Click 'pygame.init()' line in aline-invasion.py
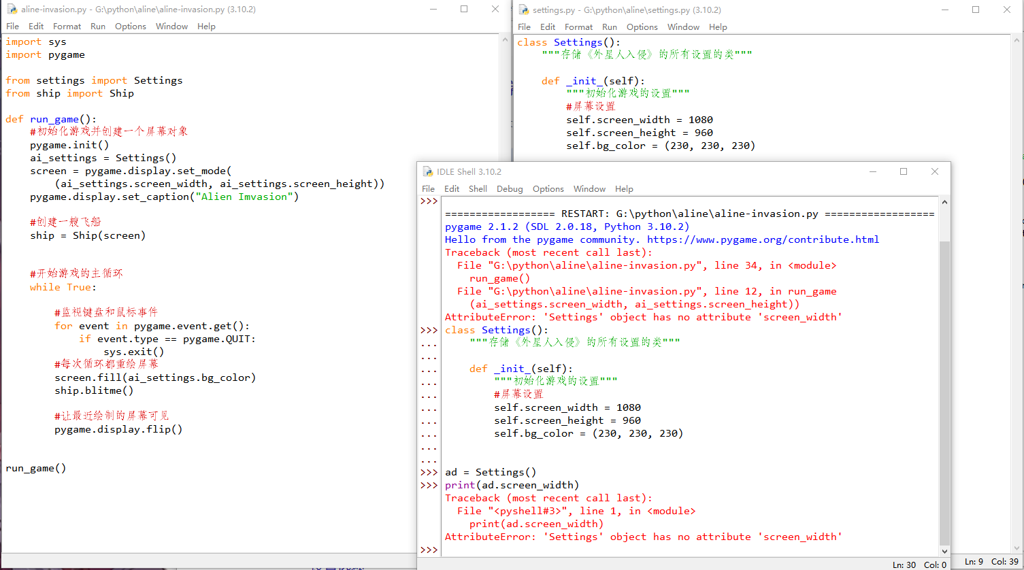The image size is (1024, 570). [69, 145]
